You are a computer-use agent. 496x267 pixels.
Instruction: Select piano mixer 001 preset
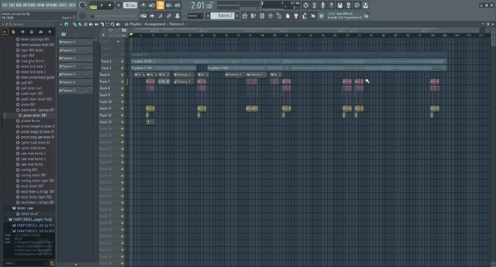[35, 115]
